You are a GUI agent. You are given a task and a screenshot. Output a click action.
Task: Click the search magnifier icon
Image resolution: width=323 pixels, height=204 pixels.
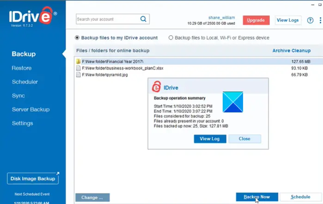pyautogui.click(x=143, y=19)
